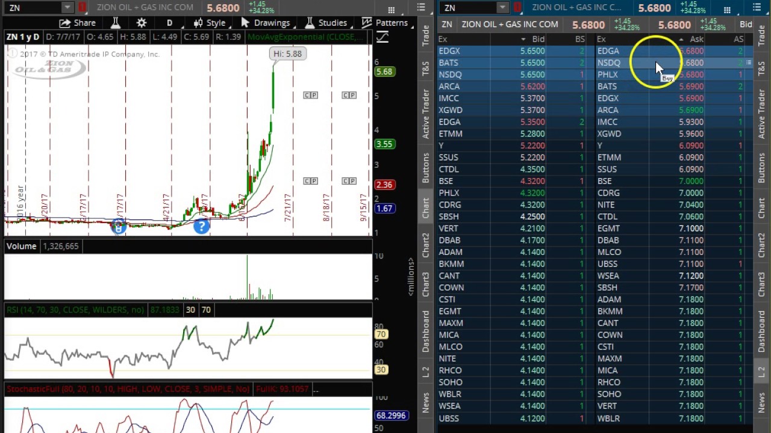
Task: Click Ex column header on bid side
Action: click(443, 39)
